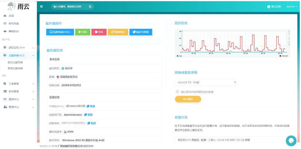Toggle the cpu legend in monitoring chart
This screenshot has height=149, width=301.
click(x=179, y=56)
